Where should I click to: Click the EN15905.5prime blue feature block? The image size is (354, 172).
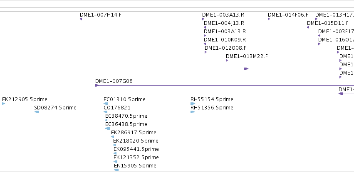[x=116, y=170]
